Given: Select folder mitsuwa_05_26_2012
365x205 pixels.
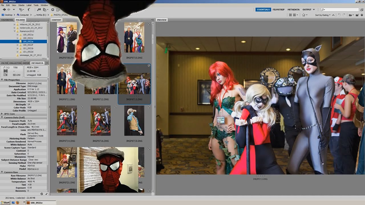Looking at the screenshot, I should pos(30,24).
